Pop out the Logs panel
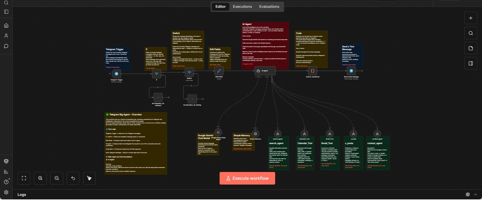The width and height of the screenshot is (482, 212). pos(468,195)
